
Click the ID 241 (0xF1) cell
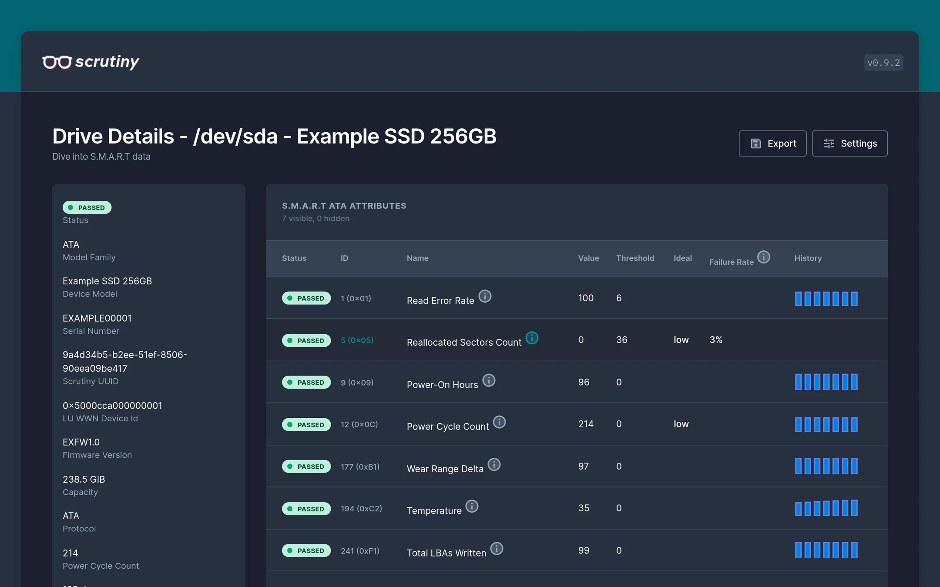click(x=360, y=550)
